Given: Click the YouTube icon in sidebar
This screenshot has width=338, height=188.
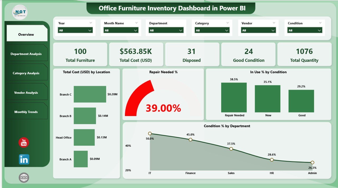Looking at the screenshot, I should pyautogui.click(x=24, y=142).
